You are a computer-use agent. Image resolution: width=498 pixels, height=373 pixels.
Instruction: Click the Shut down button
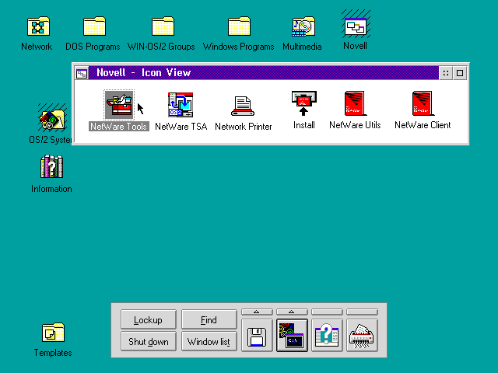tap(149, 341)
